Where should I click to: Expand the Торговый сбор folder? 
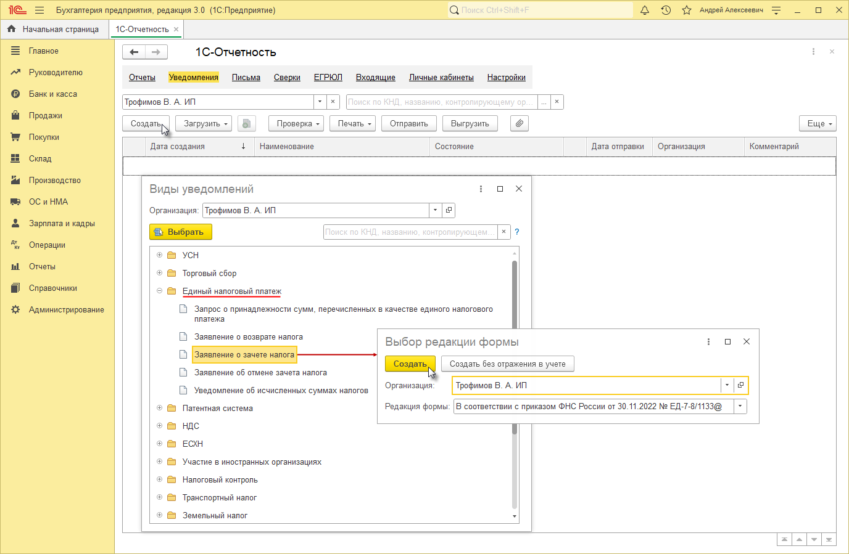tap(160, 273)
